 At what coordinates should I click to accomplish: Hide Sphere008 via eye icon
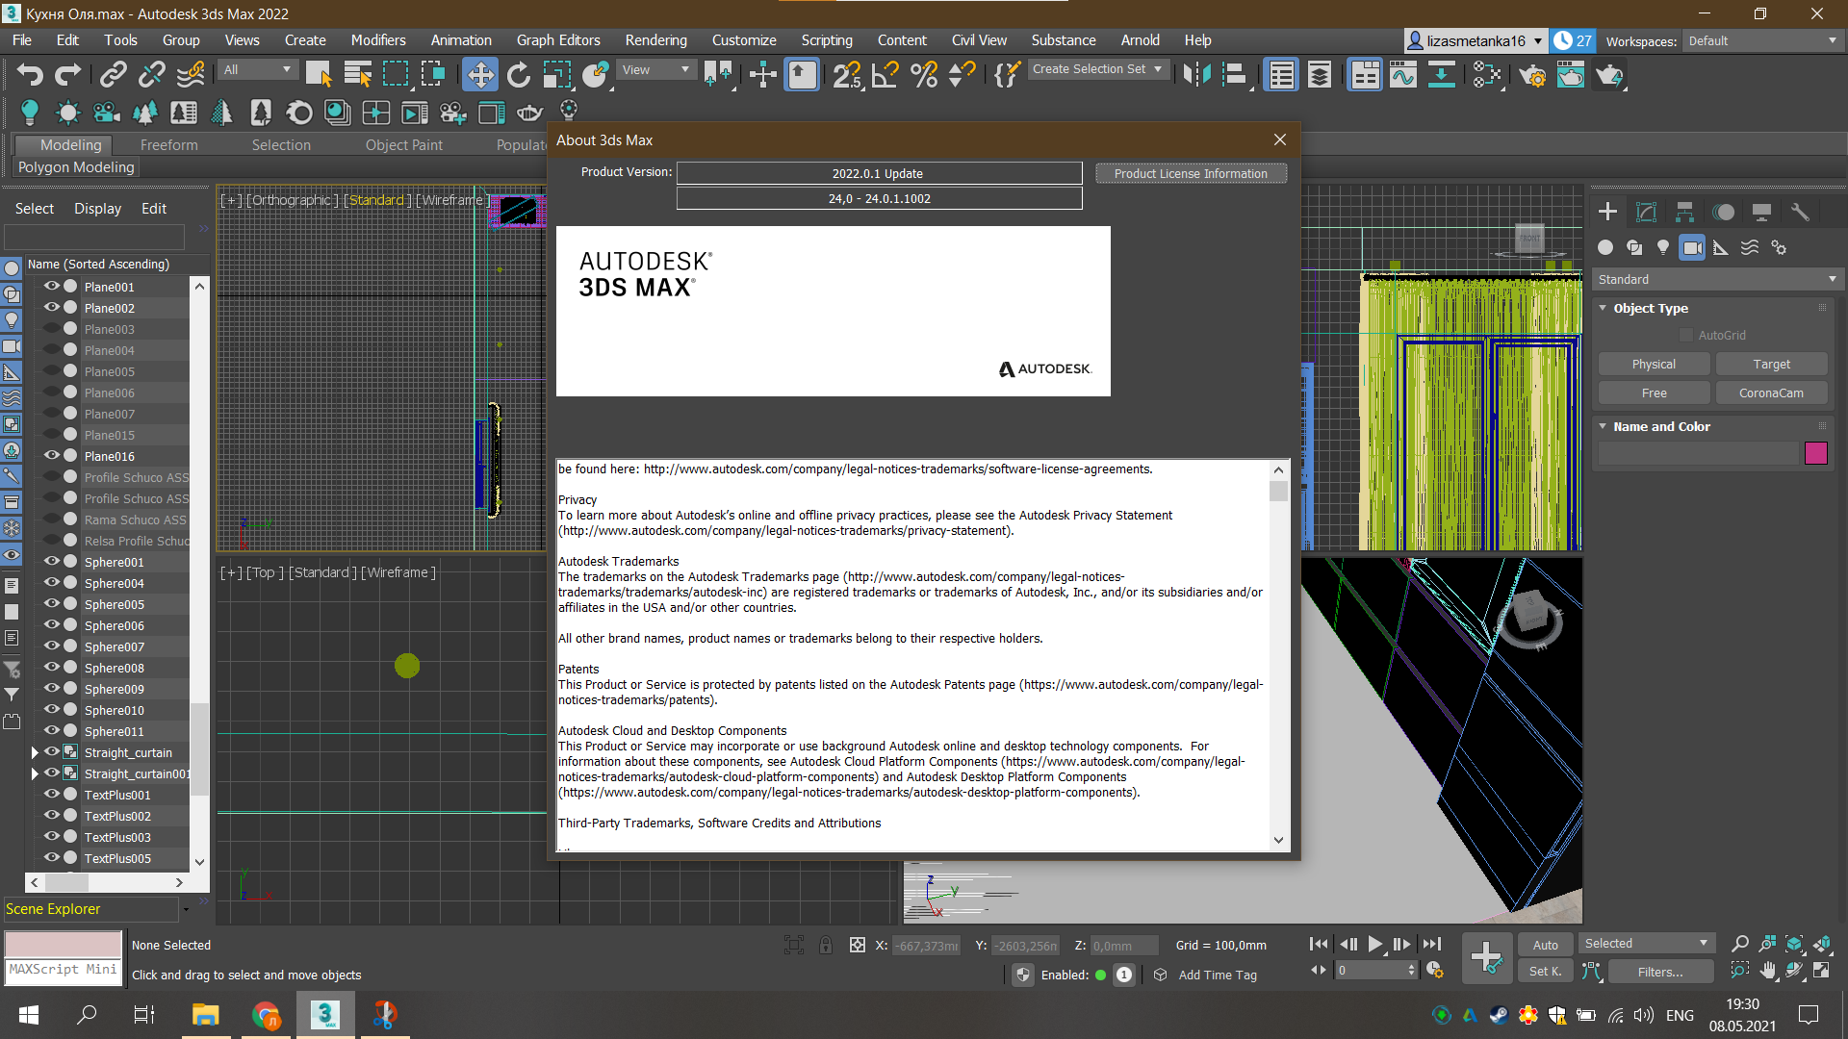[52, 667]
